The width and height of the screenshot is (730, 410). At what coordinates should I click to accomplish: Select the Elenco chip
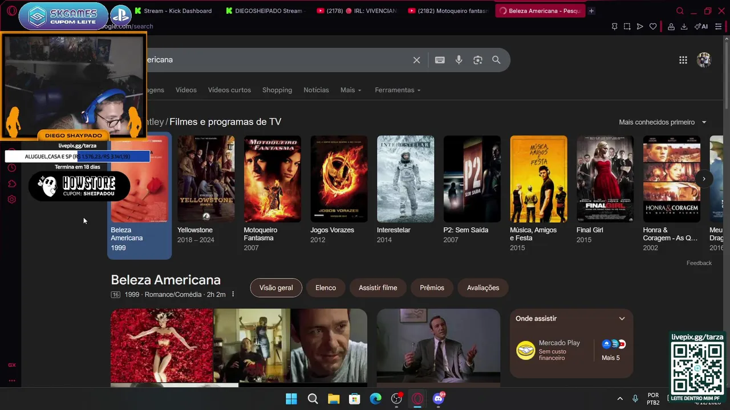click(326, 288)
